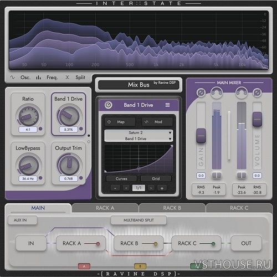Image resolution: width=277 pixels, height=277 pixels.
Task: Click the IN routing block
Action: tap(31, 243)
